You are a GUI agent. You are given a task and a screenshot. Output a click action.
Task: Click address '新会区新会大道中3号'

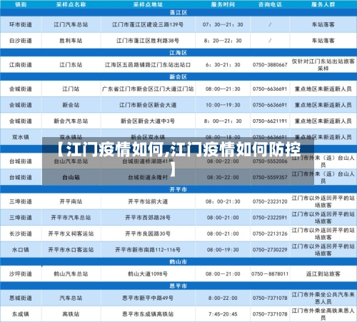point(148,121)
